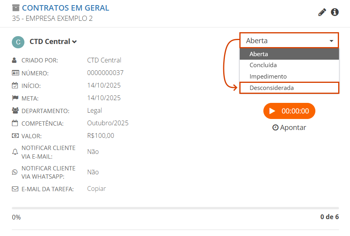Start the orange 00:00:00 timer
350x236 pixels.
click(x=289, y=111)
